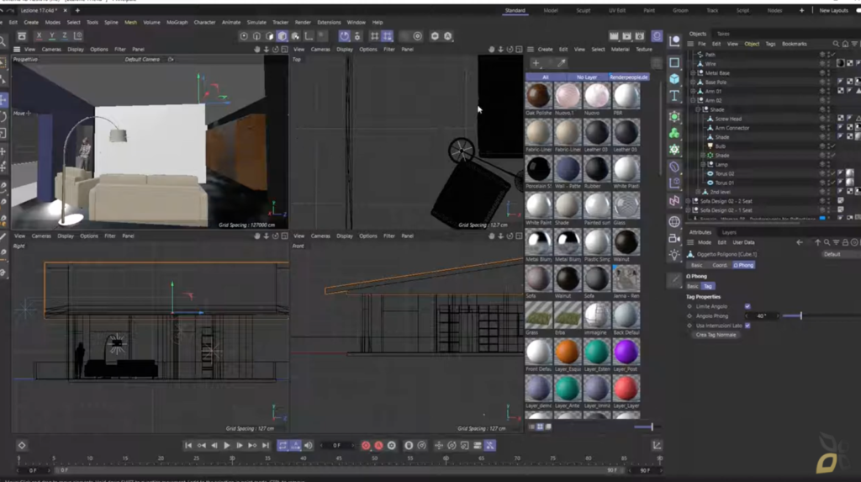Go to end of timeline

(x=266, y=446)
